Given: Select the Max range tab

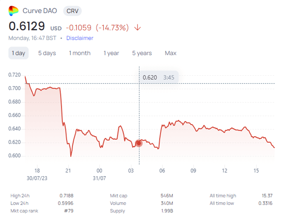Looking at the screenshot, I should click(x=171, y=53).
